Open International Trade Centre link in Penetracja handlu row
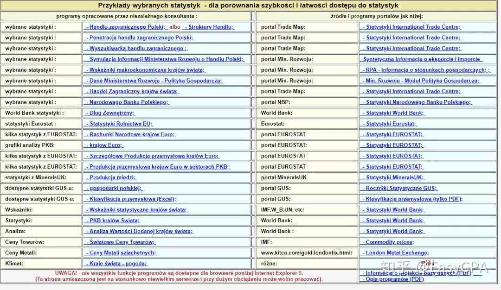Image resolution: width=501 pixels, height=290 pixels. click(411, 38)
